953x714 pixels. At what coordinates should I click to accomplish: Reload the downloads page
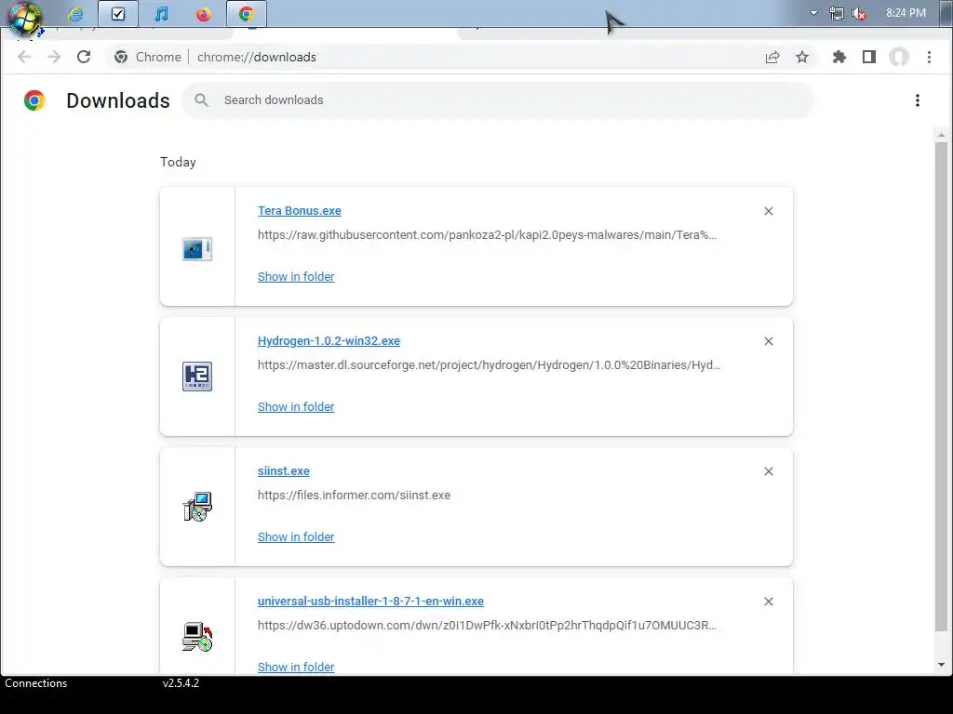[84, 57]
